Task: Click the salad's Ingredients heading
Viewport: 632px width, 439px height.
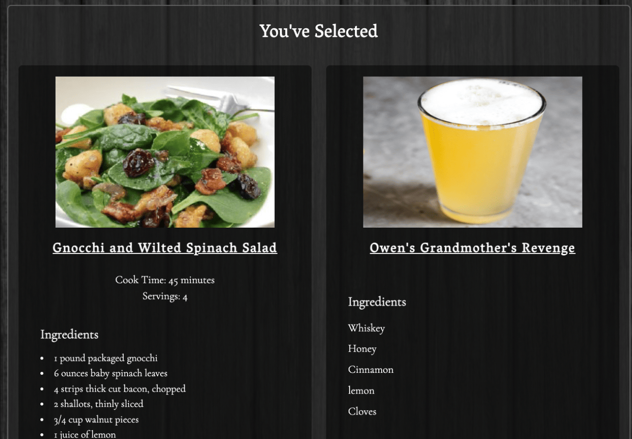Action: pos(70,334)
